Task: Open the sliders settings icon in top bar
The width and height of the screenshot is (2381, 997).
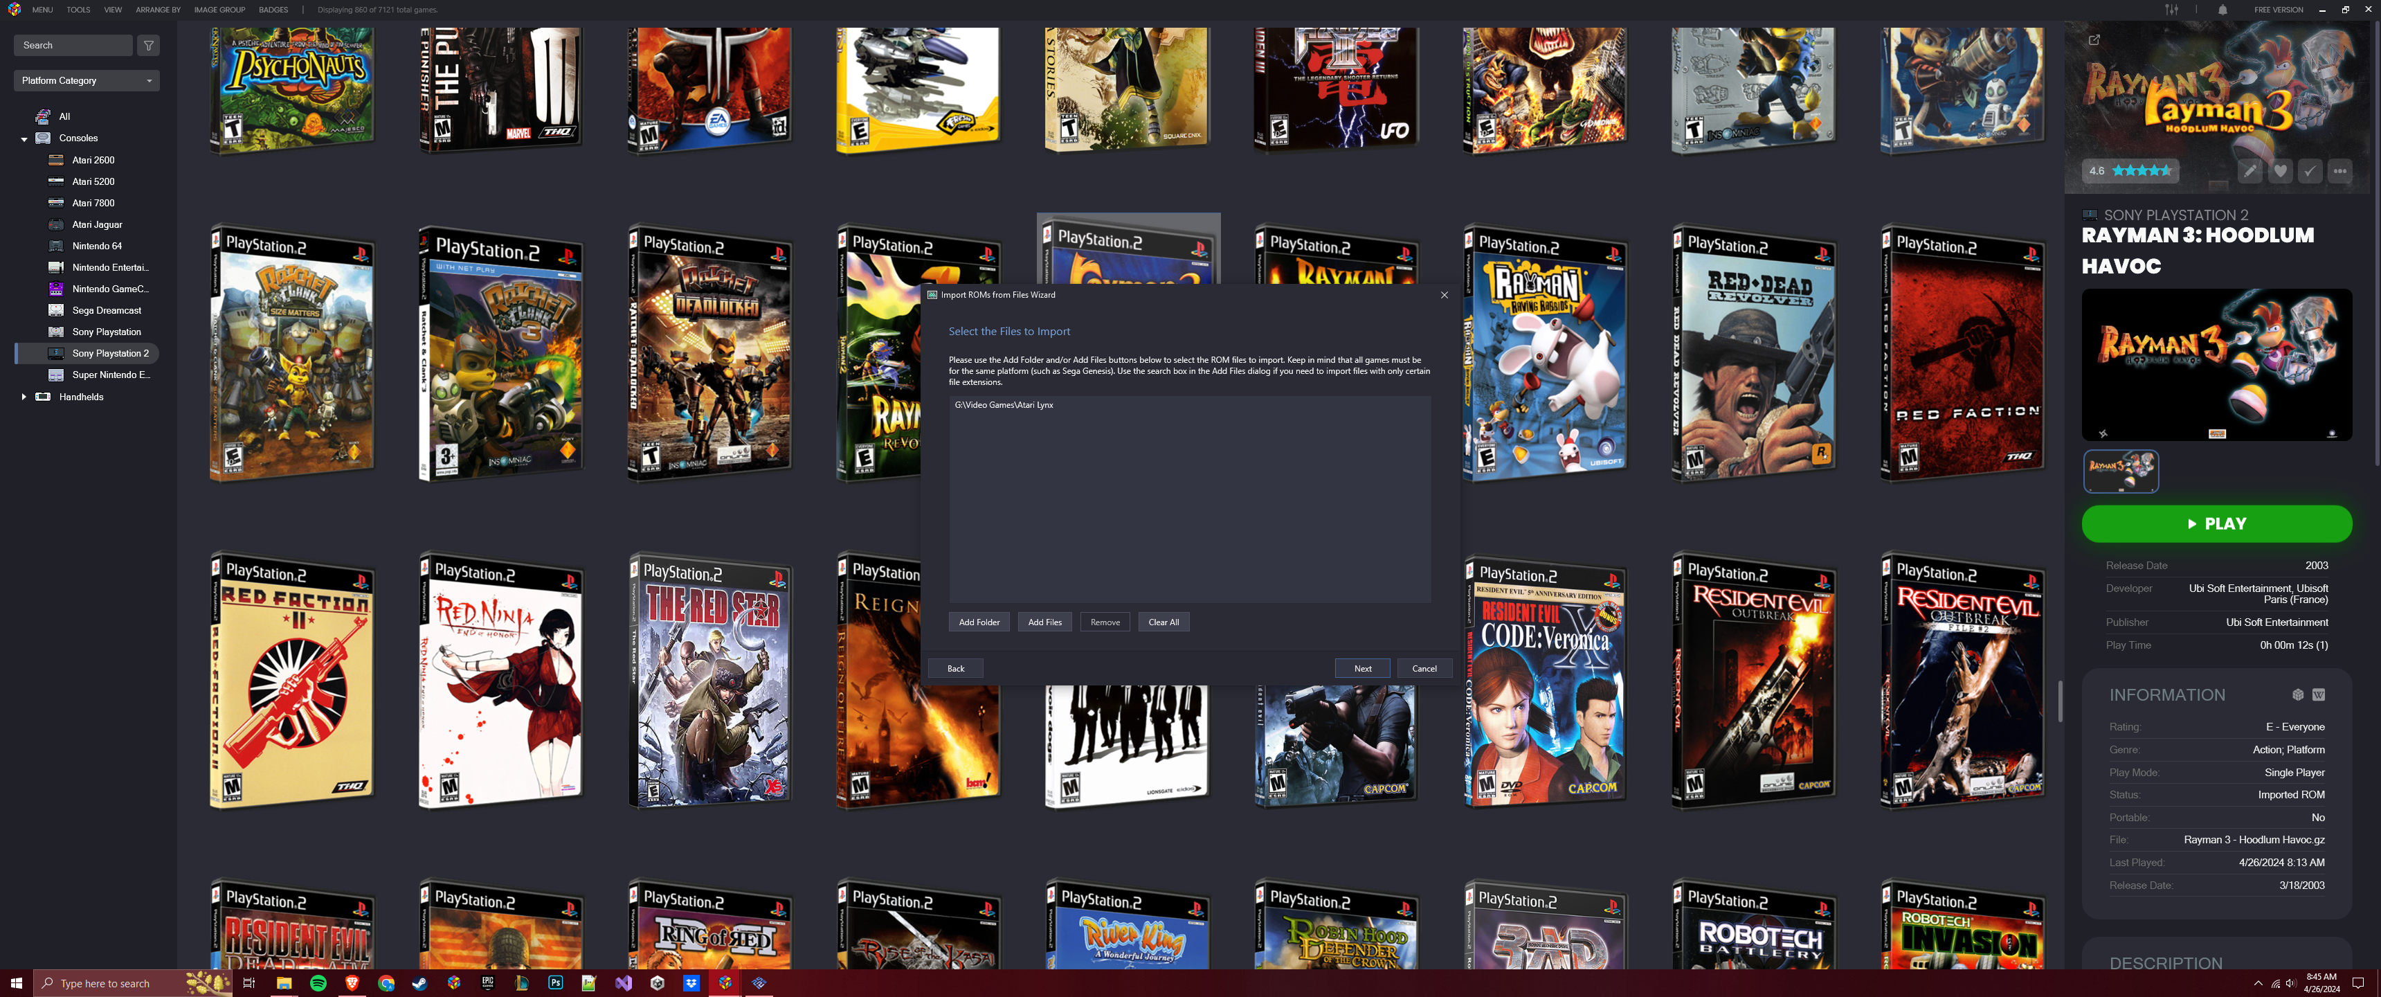Action: (2171, 10)
